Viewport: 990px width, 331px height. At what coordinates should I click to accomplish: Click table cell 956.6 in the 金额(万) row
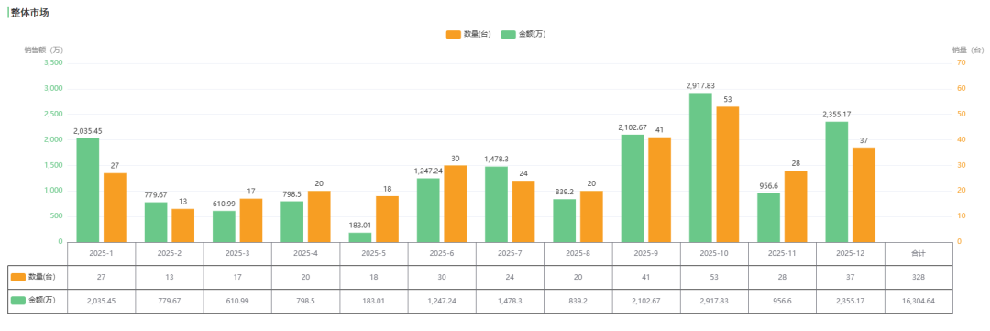(783, 302)
